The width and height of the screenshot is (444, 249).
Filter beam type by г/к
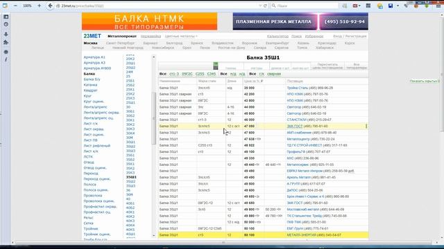[x=262, y=74]
